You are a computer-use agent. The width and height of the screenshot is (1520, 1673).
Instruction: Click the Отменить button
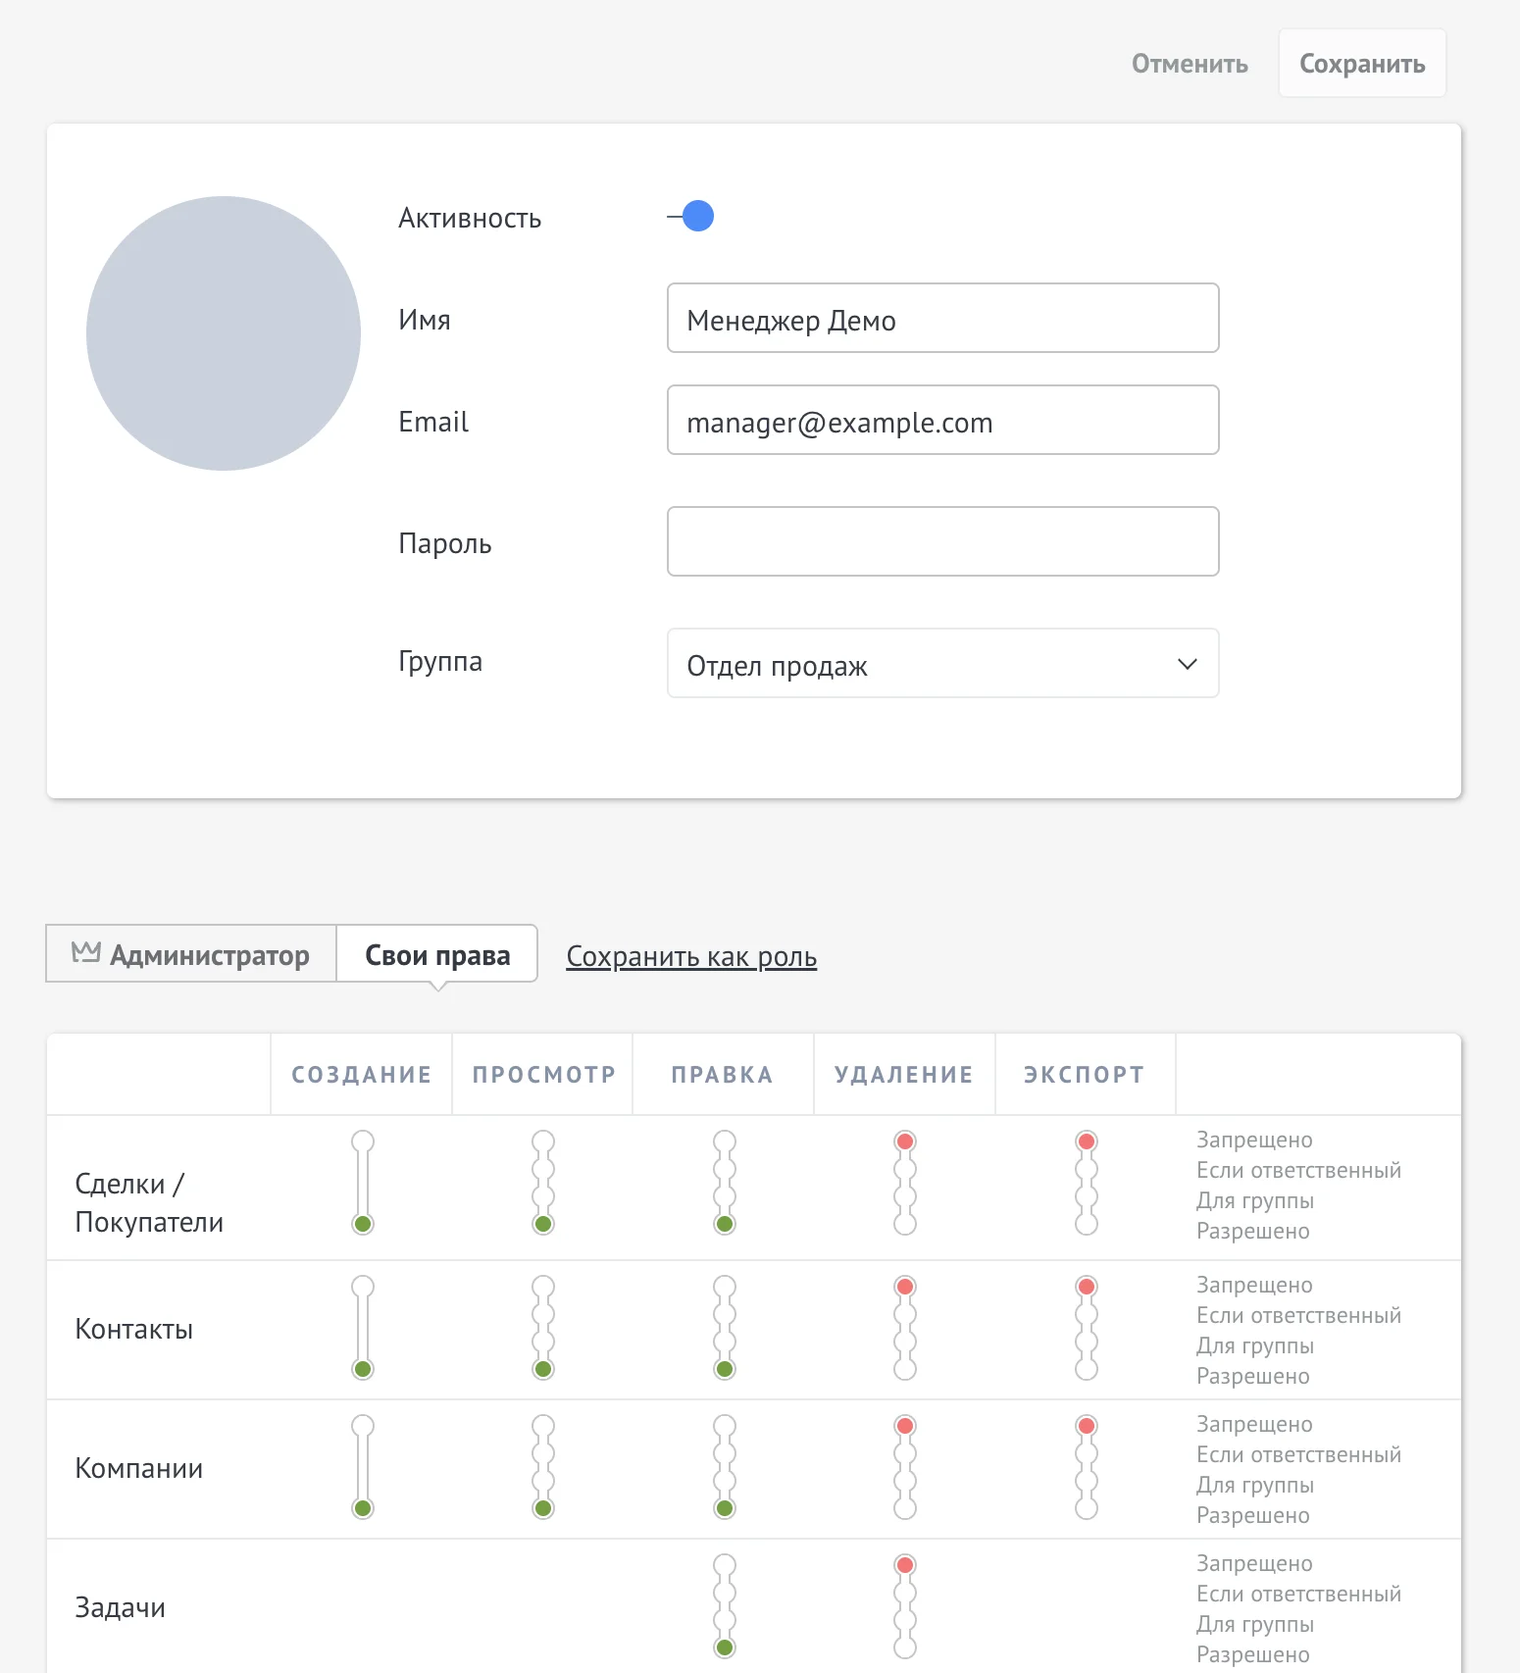click(1190, 64)
